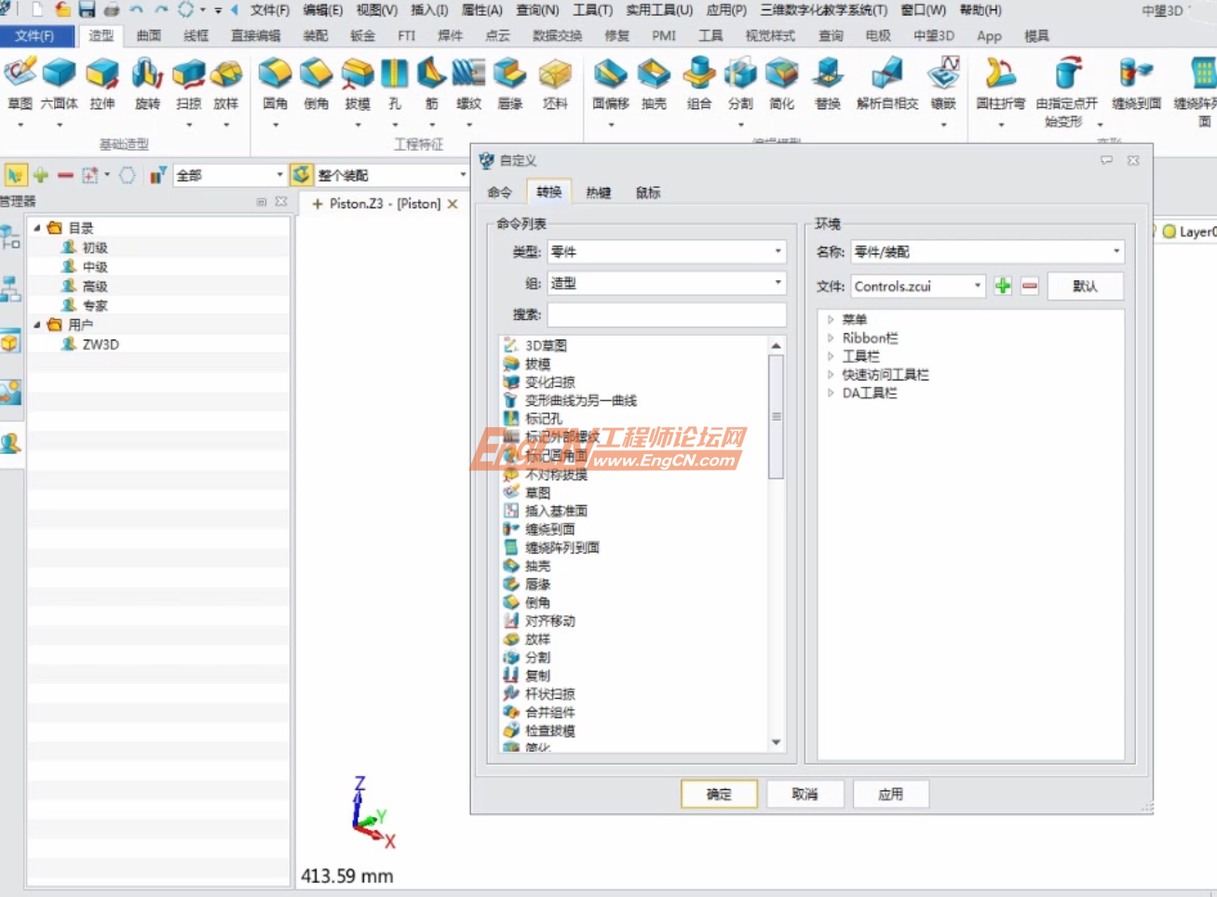The height and width of the screenshot is (897, 1217).
Task: Select the 倒角 (Chamfer) tool
Action: tap(316, 88)
